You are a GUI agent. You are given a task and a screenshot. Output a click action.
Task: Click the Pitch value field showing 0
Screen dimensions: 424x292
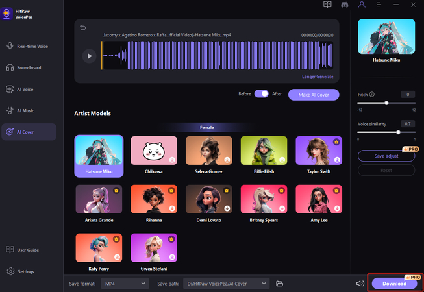tap(408, 94)
